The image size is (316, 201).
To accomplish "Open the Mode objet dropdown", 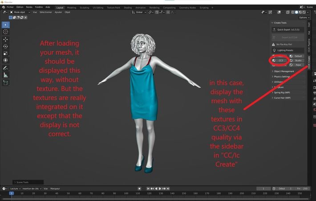I will coord(20,12).
